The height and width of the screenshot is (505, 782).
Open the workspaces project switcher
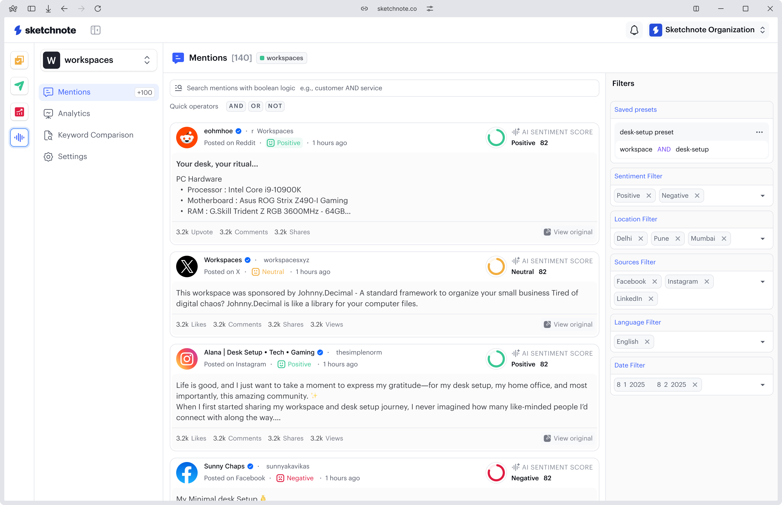pos(99,60)
